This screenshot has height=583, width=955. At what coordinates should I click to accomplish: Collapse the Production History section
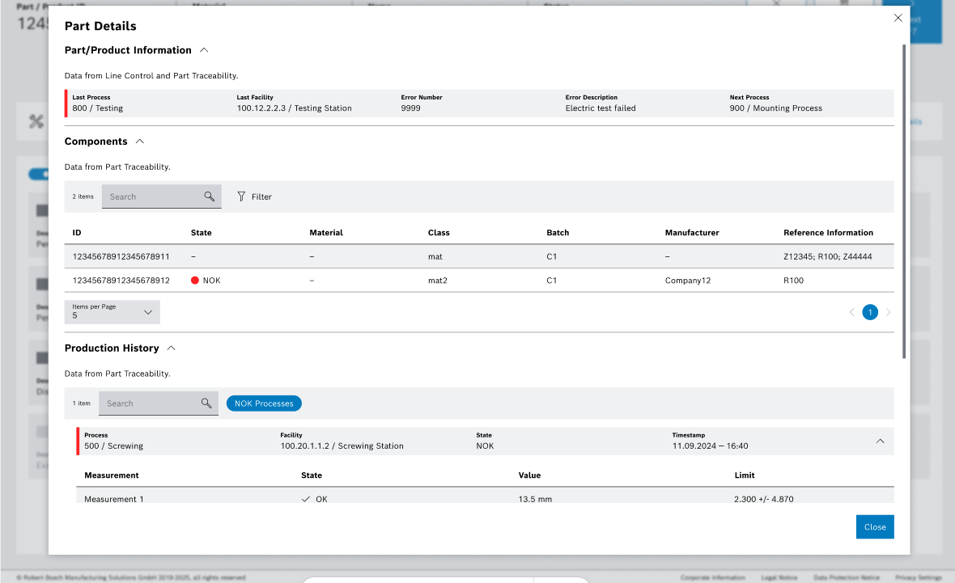click(x=171, y=349)
